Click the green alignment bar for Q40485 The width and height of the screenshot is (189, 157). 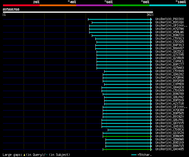127,150
